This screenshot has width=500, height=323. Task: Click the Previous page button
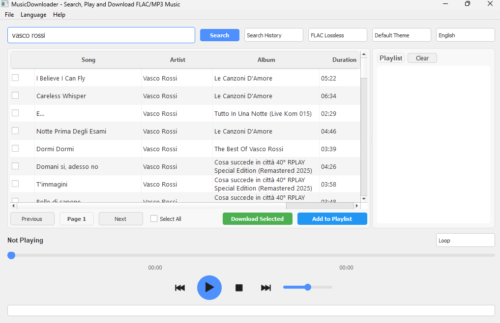[x=32, y=219]
